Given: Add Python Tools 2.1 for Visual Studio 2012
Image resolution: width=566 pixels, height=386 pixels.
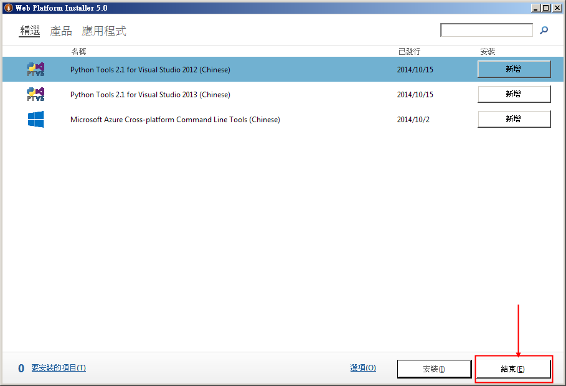Looking at the screenshot, I should 514,69.
